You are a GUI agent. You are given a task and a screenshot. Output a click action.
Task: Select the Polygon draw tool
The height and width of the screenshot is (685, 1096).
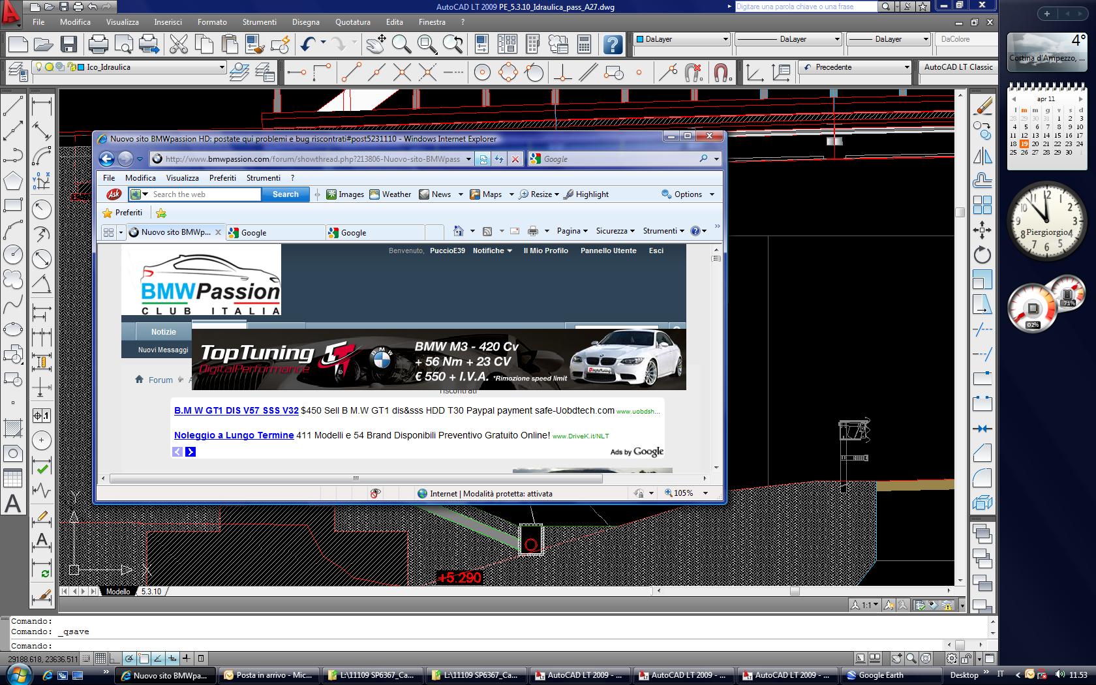(13, 181)
